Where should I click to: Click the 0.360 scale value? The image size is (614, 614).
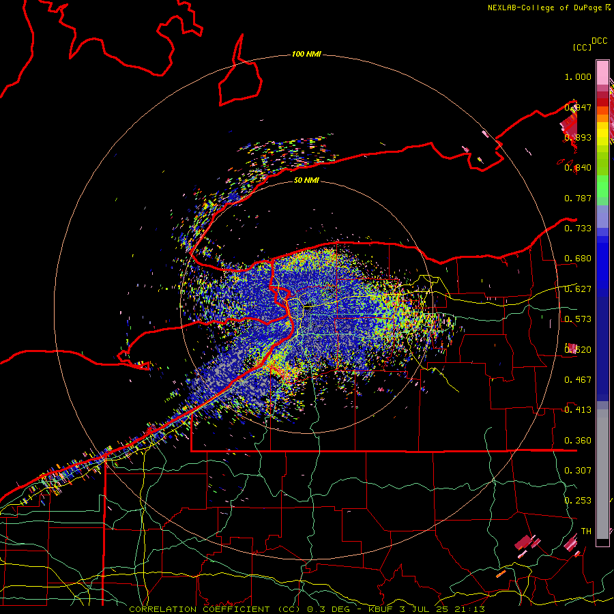pyautogui.click(x=578, y=441)
